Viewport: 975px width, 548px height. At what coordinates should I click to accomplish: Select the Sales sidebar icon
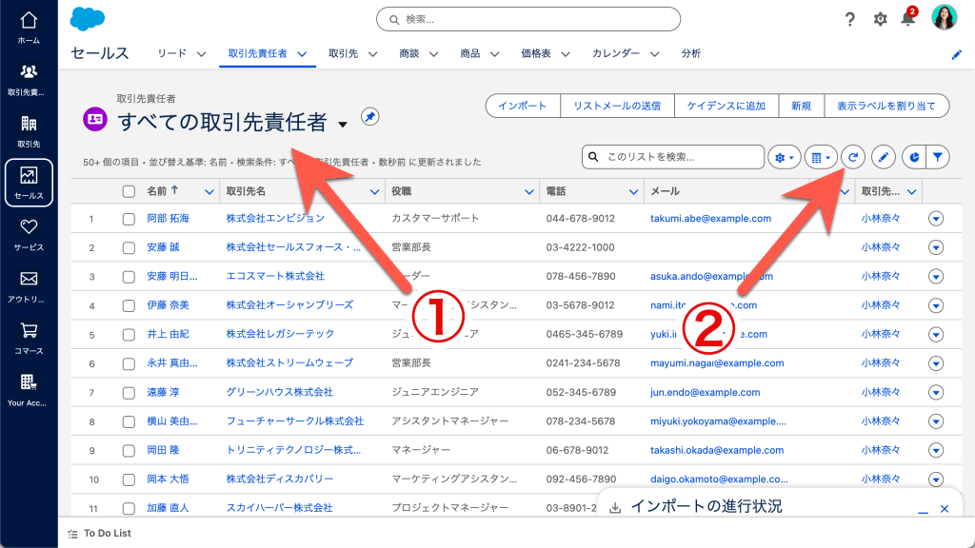29,183
